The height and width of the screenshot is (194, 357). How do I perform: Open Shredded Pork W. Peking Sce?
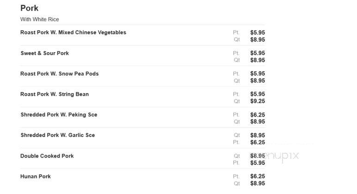(59, 115)
